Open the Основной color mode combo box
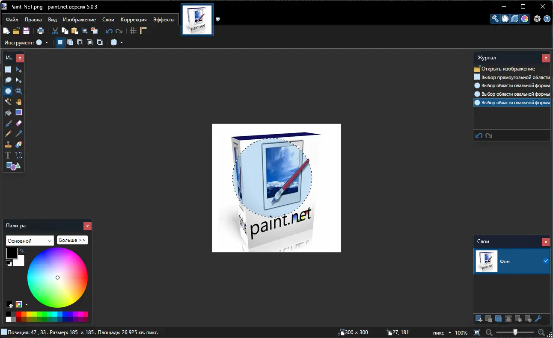 tap(30, 241)
